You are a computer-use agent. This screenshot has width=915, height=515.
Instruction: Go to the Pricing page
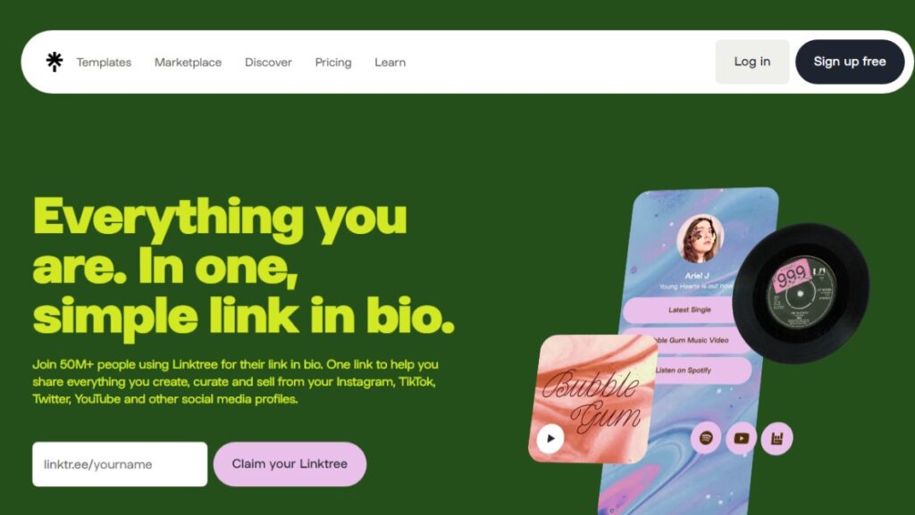click(x=333, y=62)
